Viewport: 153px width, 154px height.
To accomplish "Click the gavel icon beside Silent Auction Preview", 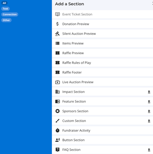I will [x=58, y=34].
